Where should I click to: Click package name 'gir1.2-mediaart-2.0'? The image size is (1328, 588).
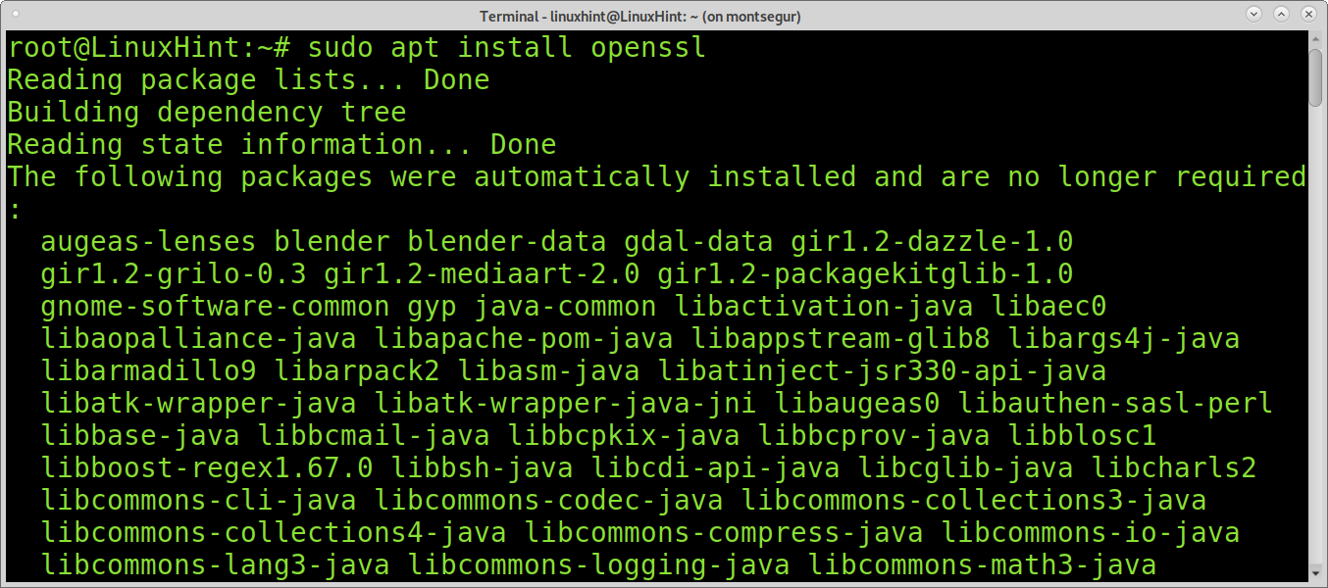coord(482,273)
